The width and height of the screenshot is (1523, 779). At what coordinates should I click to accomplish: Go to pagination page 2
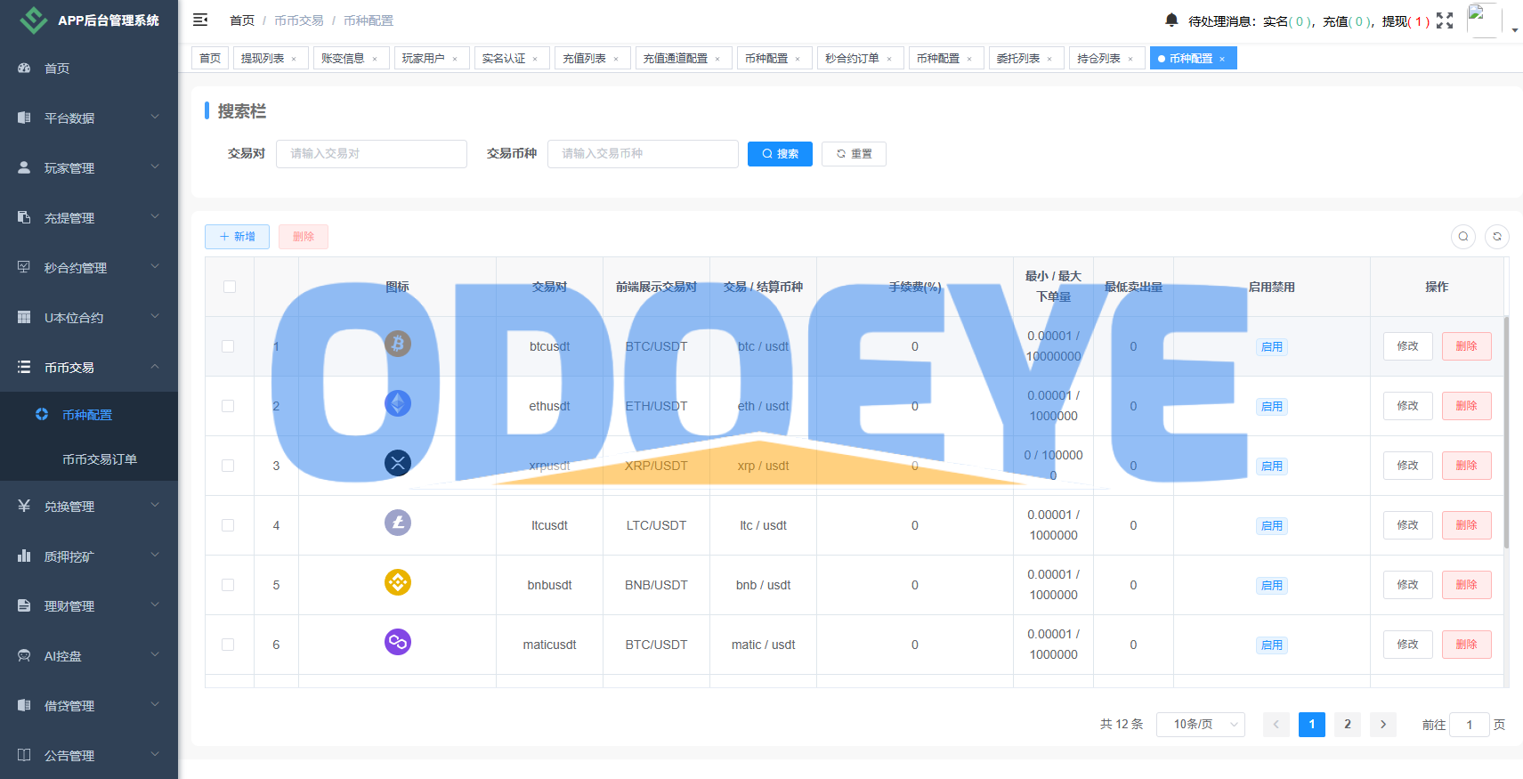pyautogui.click(x=1348, y=725)
